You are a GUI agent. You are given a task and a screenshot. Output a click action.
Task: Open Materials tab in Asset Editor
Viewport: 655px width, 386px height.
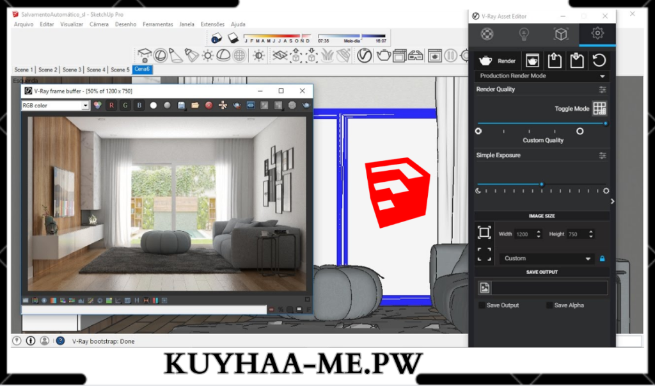pos(487,34)
